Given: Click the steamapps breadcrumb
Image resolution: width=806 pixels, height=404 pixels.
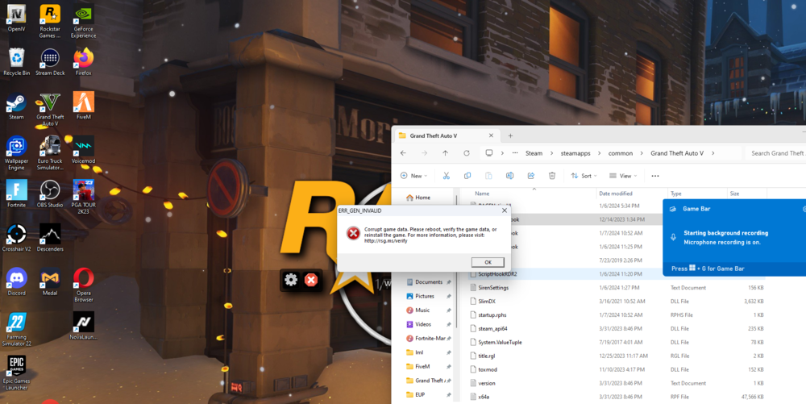Looking at the screenshot, I should 575,153.
